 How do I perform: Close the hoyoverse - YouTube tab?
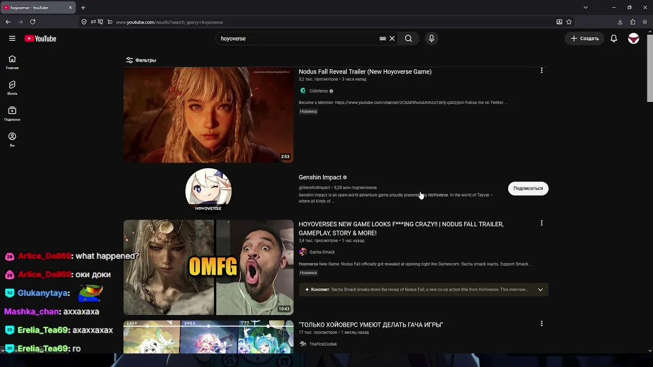click(x=70, y=8)
